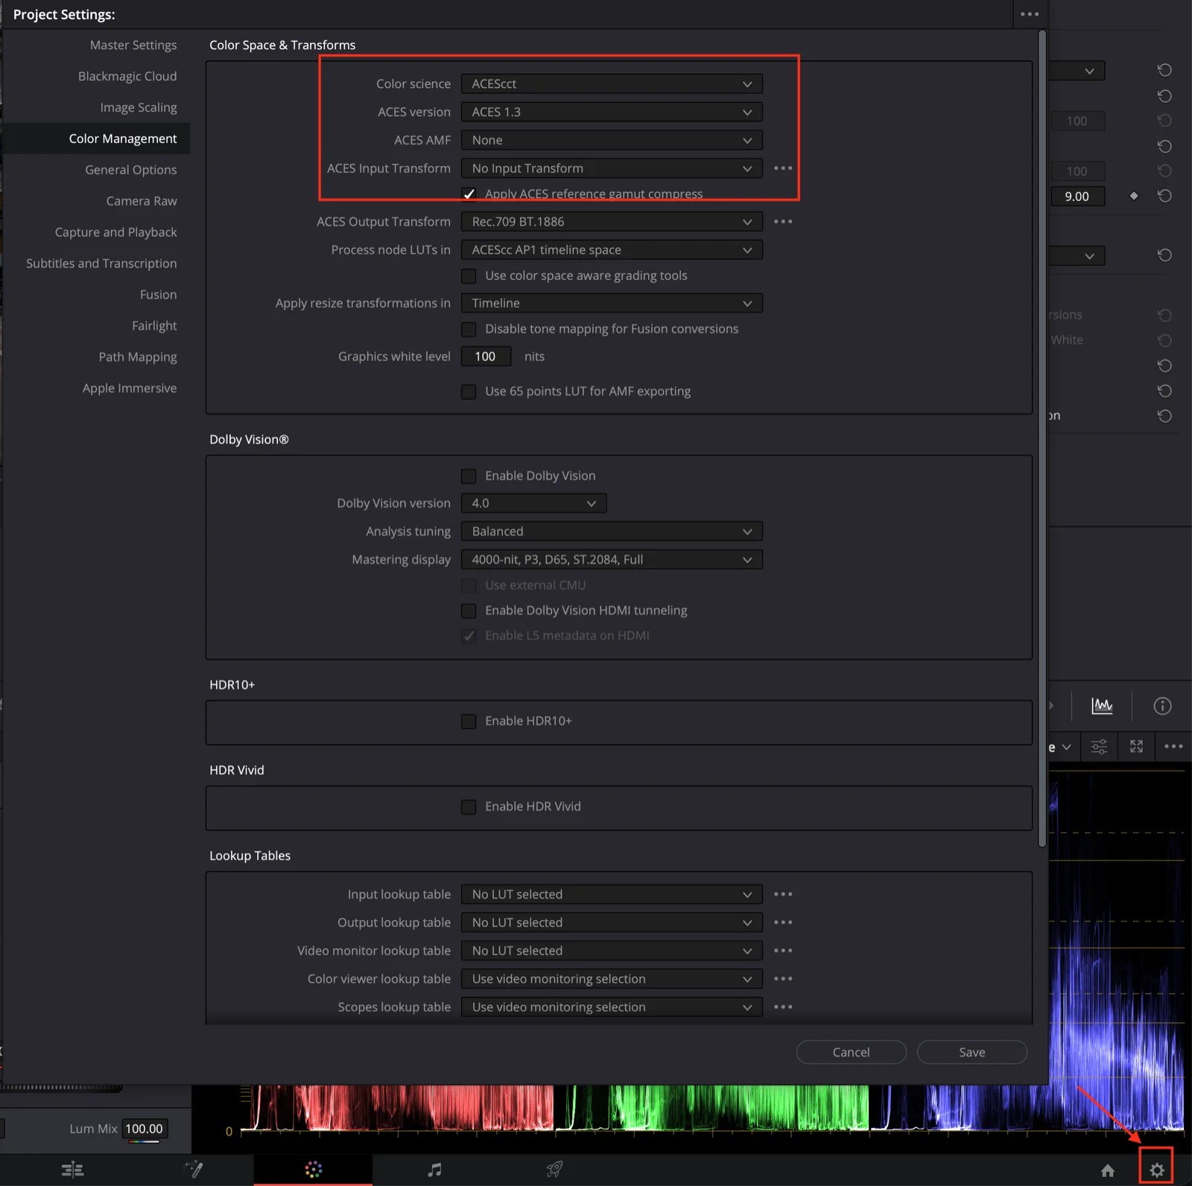
Task: Open Dolby Vision version dropdown
Action: (x=533, y=503)
